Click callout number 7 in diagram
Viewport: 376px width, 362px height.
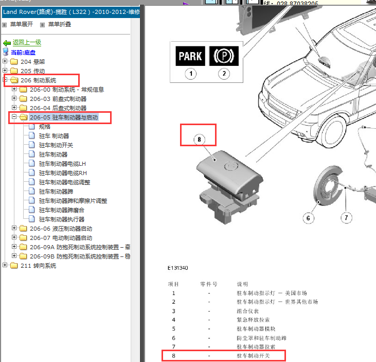346,217
